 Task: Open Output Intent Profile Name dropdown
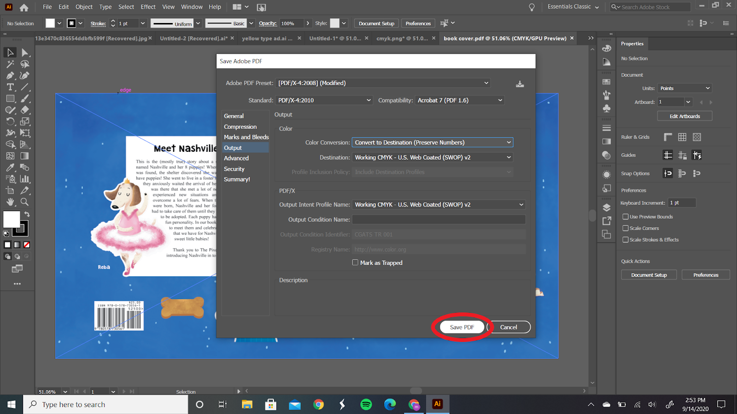click(x=439, y=205)
